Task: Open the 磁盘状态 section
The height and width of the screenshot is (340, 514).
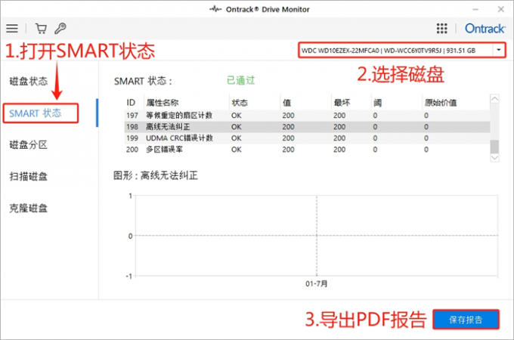Action: (29, 81)
